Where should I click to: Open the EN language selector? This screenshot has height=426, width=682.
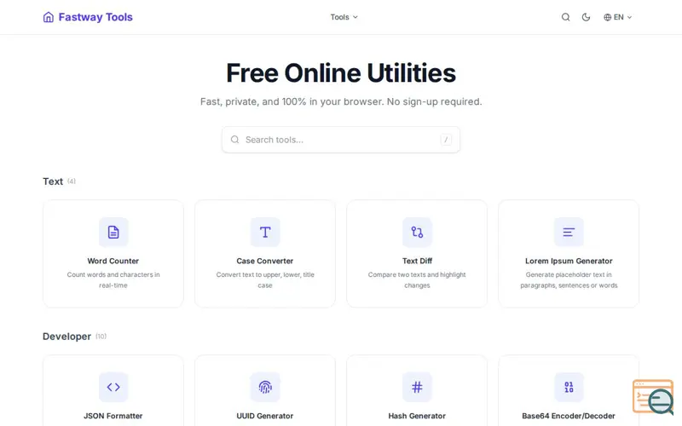pos(617,17)
